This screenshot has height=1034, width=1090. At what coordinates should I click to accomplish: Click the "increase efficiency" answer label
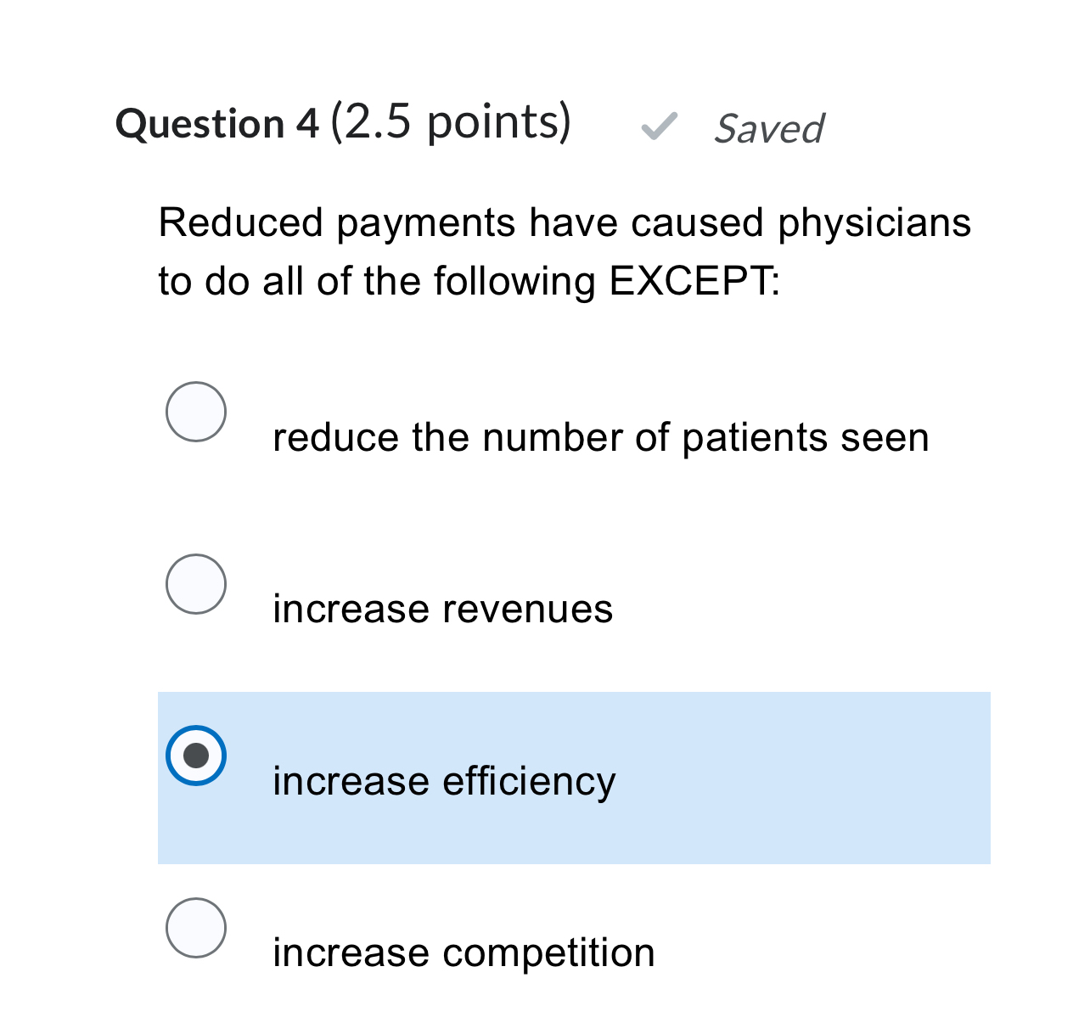click(444, 781)
